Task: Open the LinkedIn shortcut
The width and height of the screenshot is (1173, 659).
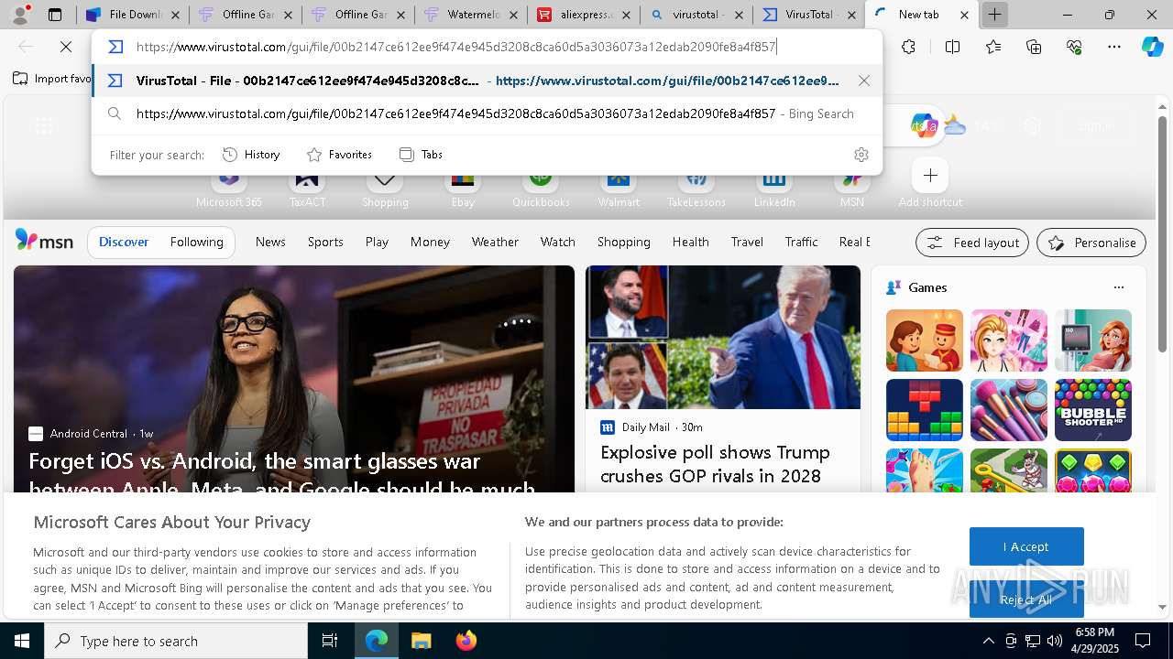Action: point(774,187)
